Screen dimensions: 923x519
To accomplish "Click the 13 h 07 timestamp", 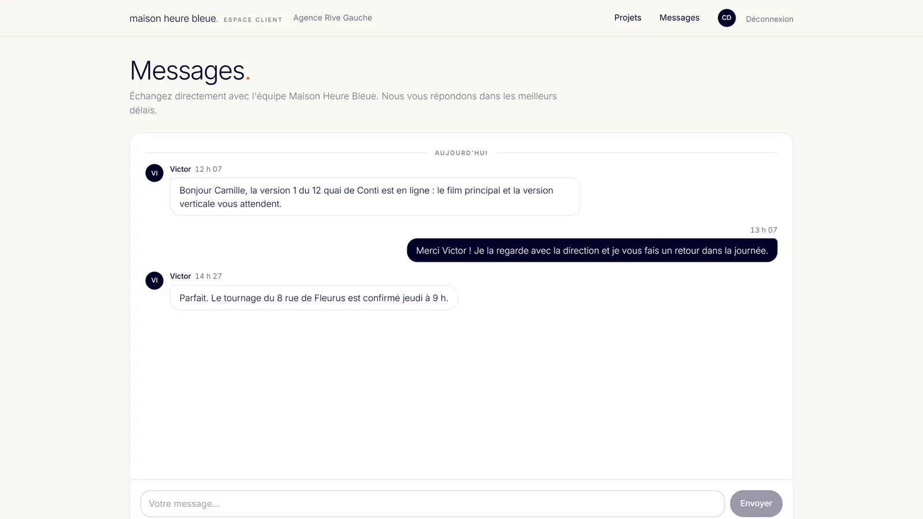I will pos(763,230).
